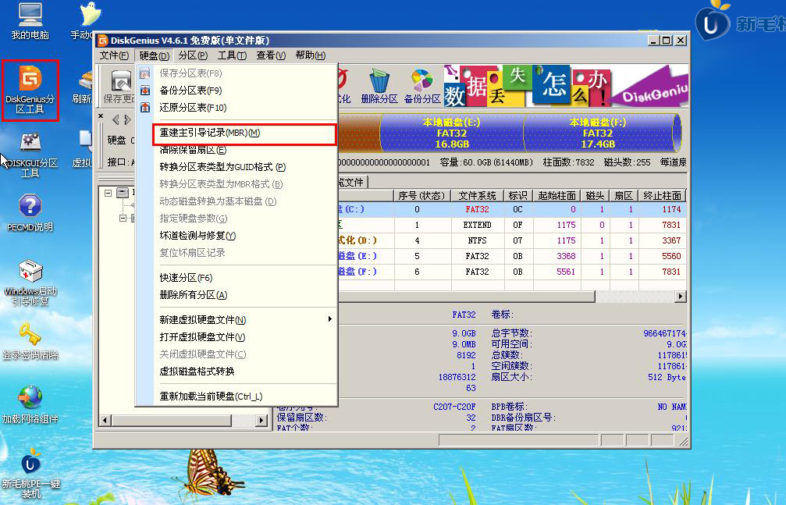Select FAT32 E: partition row
This screenshot has height=505, width=786.
click(511, 256)
